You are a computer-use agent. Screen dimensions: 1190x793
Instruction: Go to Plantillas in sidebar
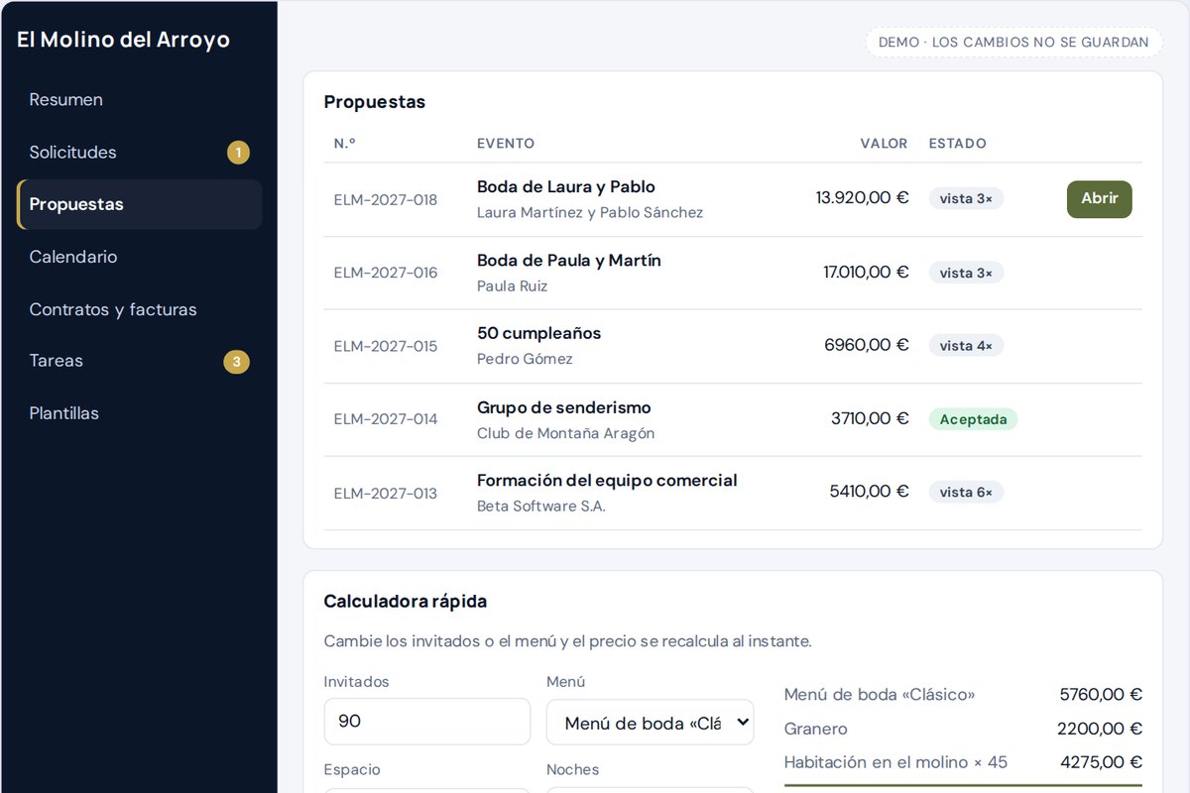point(140,413)
